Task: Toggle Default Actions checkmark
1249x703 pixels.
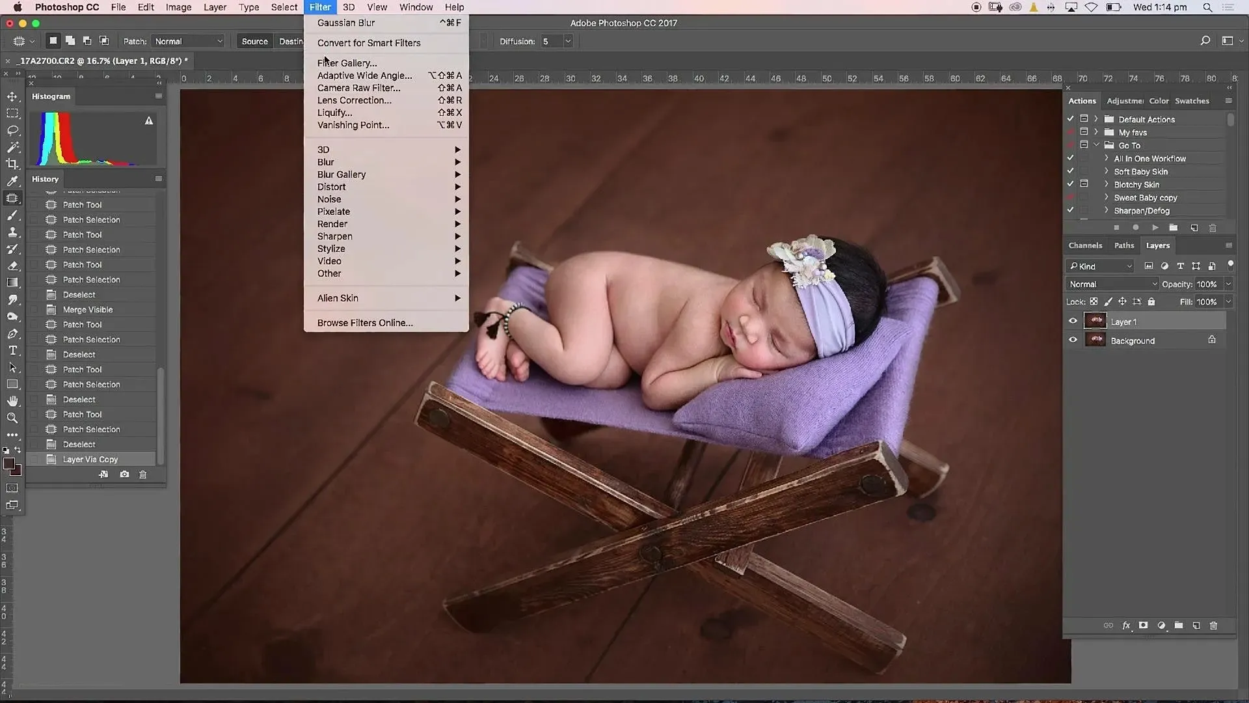Action: 1070,119
